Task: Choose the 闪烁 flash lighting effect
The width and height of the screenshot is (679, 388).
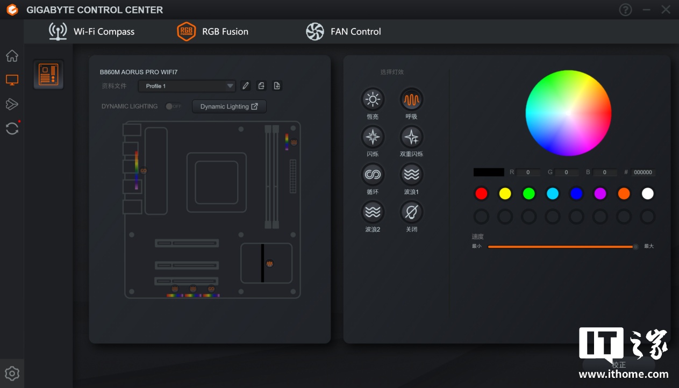Action: click(x=372, y=137)
